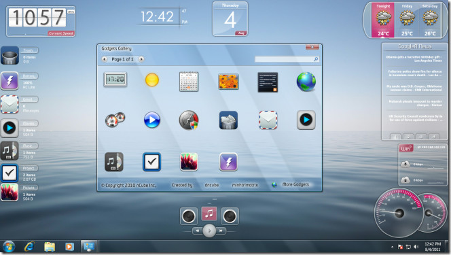The height and width of the screenshot is (255, 451).
Task: Click the gadget search input field
Action: (x=287, y=59)
